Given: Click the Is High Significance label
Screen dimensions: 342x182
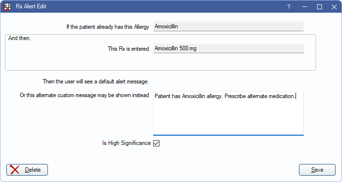Looking at the screenshot, I should (x=127, y=143).
